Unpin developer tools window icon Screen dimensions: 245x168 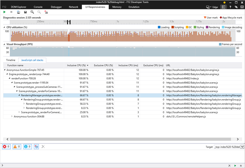(x=236, y=7)
